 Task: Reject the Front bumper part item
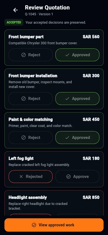pyautogui.click(x=30, y=55)
